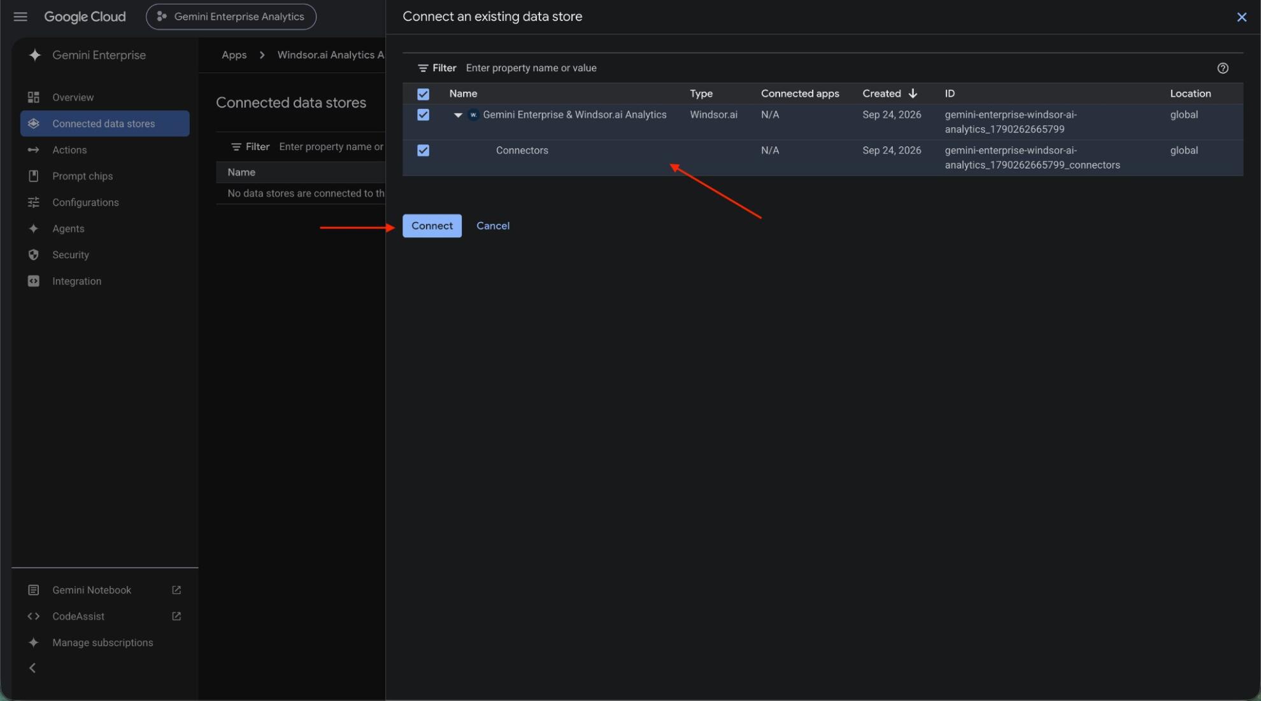Screen dimensions: 1261x701
Task: Toggle the select-all checkbox in table header
Action: [423, 94]
